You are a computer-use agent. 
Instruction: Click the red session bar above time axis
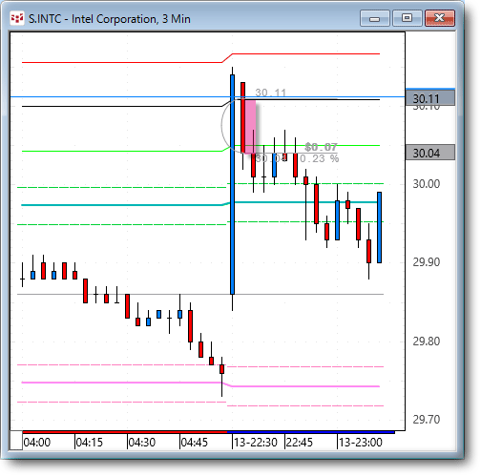(x=125, y=432)
